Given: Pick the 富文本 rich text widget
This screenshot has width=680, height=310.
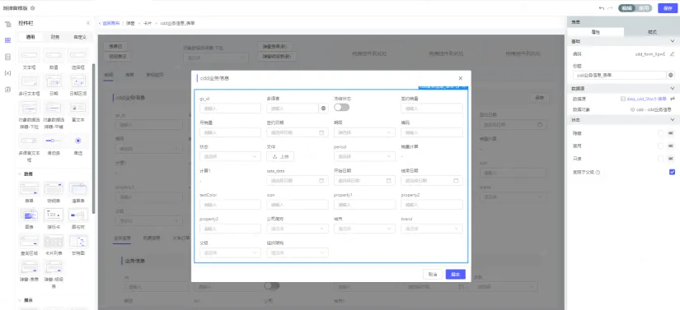Looking at the screenshot, I should coord(78,113).
